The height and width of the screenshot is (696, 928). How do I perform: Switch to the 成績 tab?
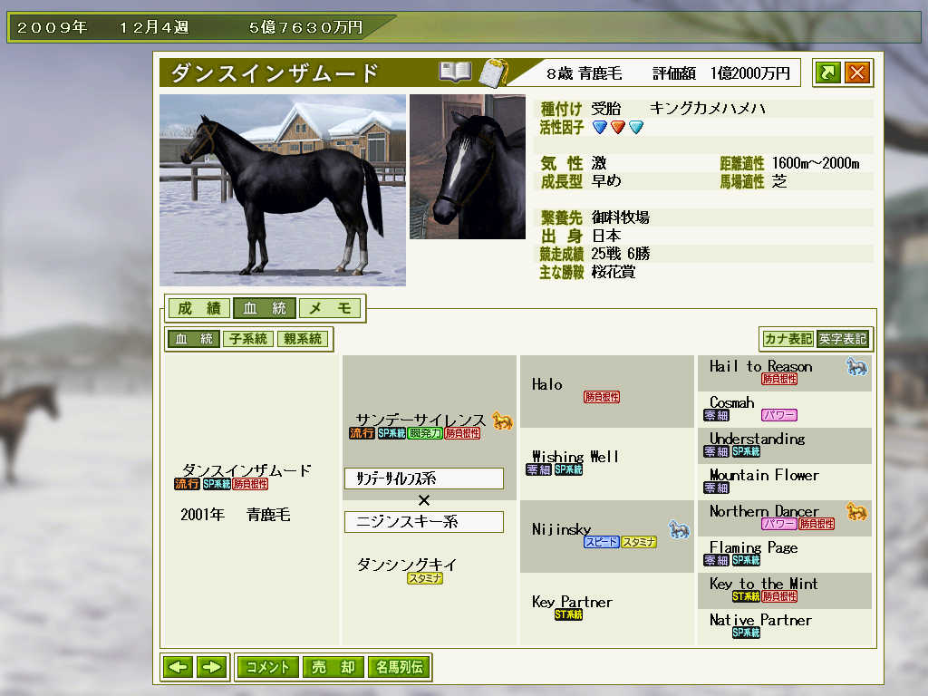click(x=198, y=308)
